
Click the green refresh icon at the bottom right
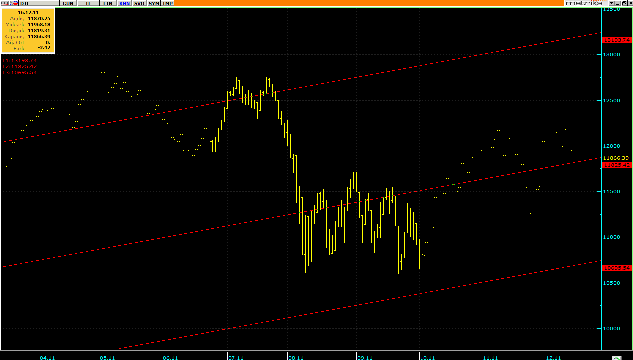pos(617,358)
